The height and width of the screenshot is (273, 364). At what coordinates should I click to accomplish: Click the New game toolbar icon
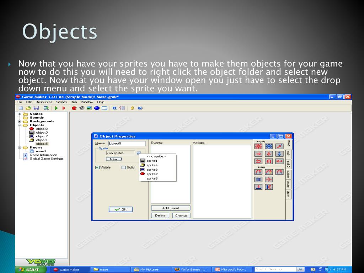21,108
